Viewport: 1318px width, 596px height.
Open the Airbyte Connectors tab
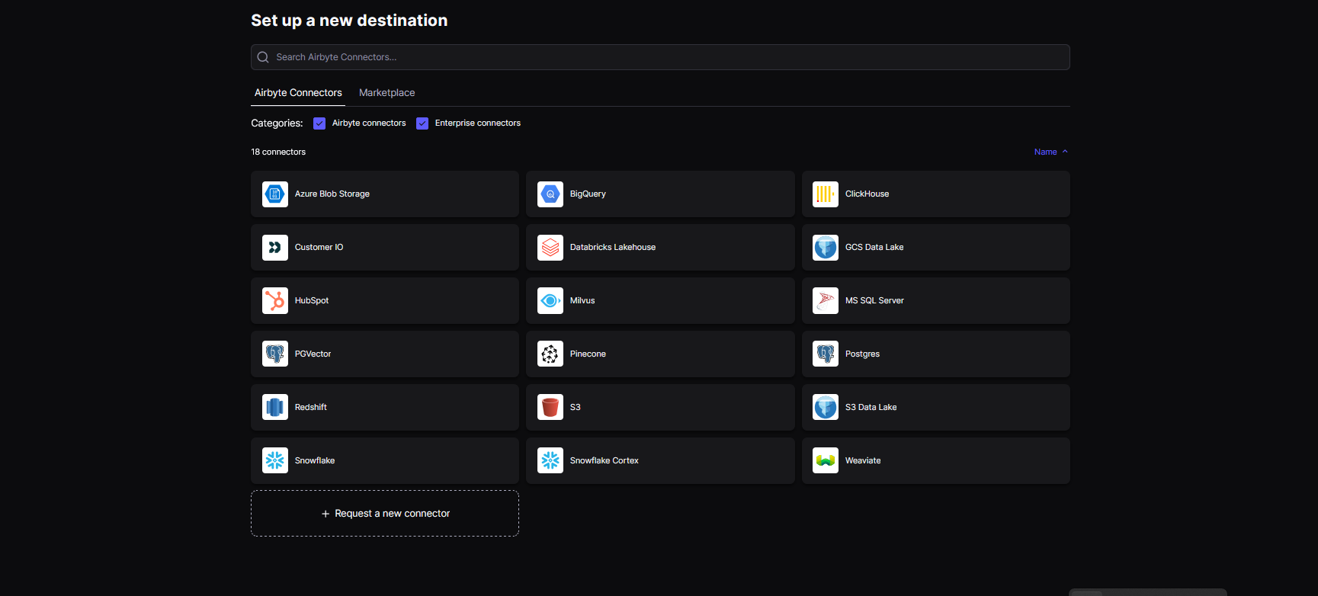(298, 93)
